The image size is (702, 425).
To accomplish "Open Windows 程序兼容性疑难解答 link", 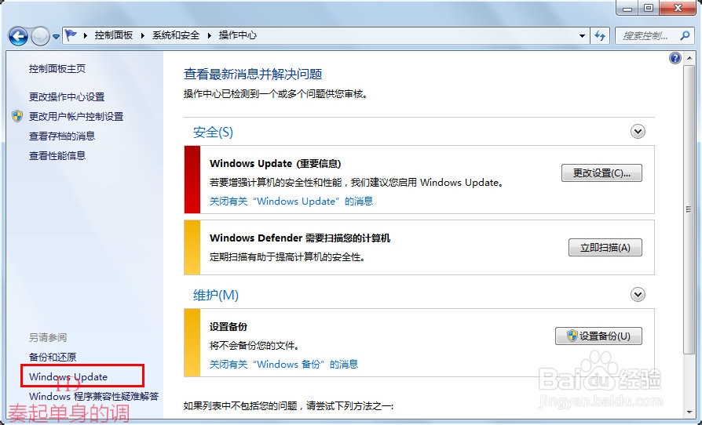I will [94, 397].
